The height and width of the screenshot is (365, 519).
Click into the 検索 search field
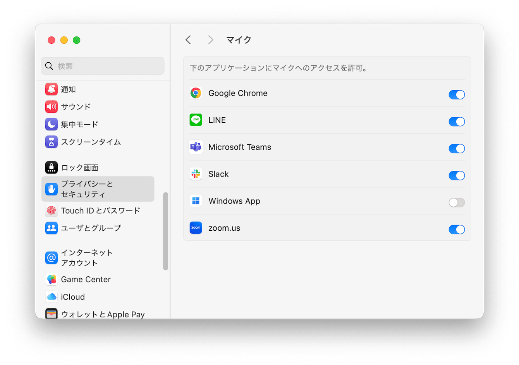click(x=103, y=66)
